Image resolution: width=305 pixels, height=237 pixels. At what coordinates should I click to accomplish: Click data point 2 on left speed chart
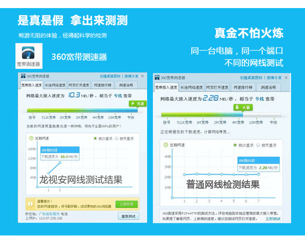point(60,163)
